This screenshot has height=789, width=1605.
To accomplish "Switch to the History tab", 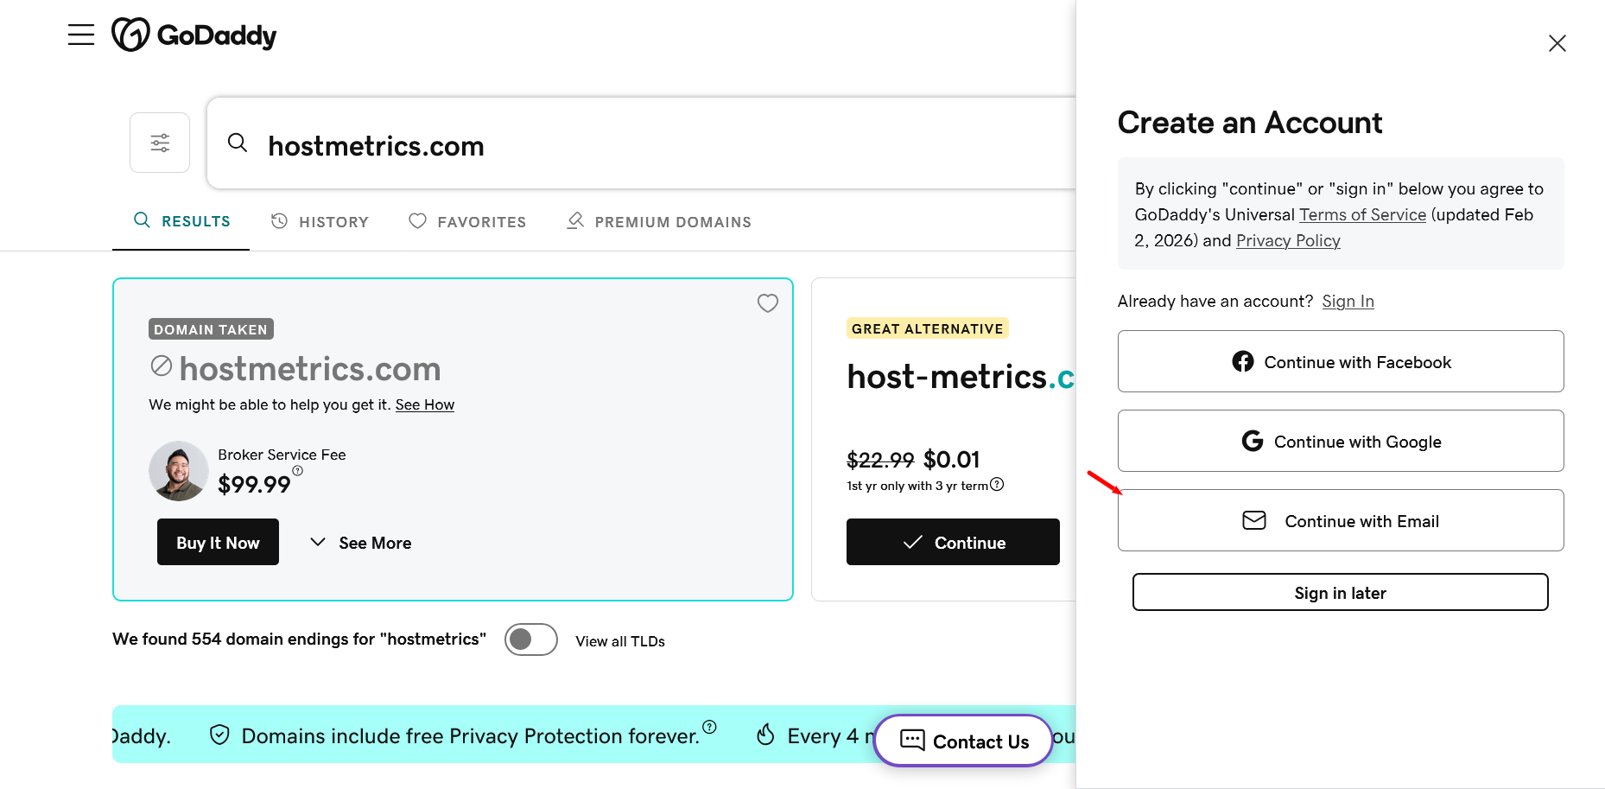I will (x=320, y=222).
